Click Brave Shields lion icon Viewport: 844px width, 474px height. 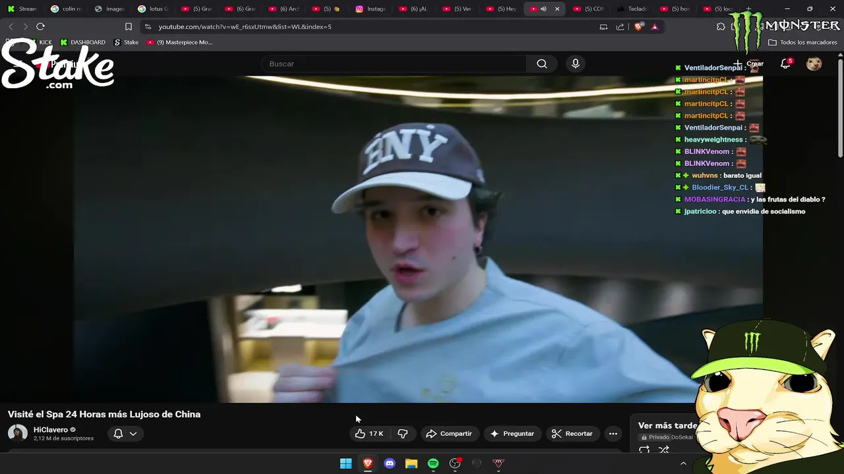click(x=638, y=26)
